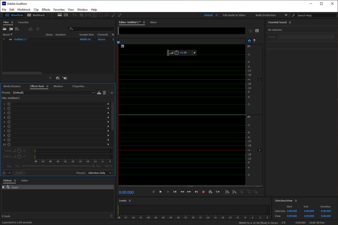This screenshot has height=225, width=338.
Task: Click the marker pin icon above waveform
Action: point(254,41)
